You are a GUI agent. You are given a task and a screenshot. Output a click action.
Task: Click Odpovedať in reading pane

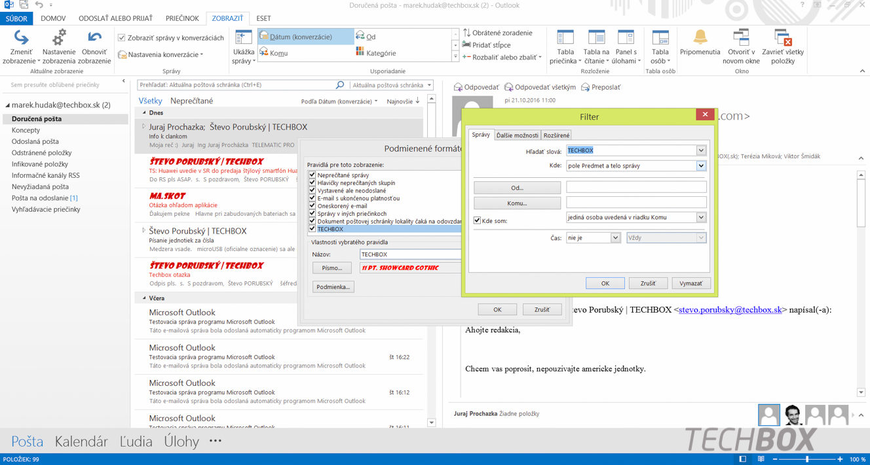click(x=476, y=87)
